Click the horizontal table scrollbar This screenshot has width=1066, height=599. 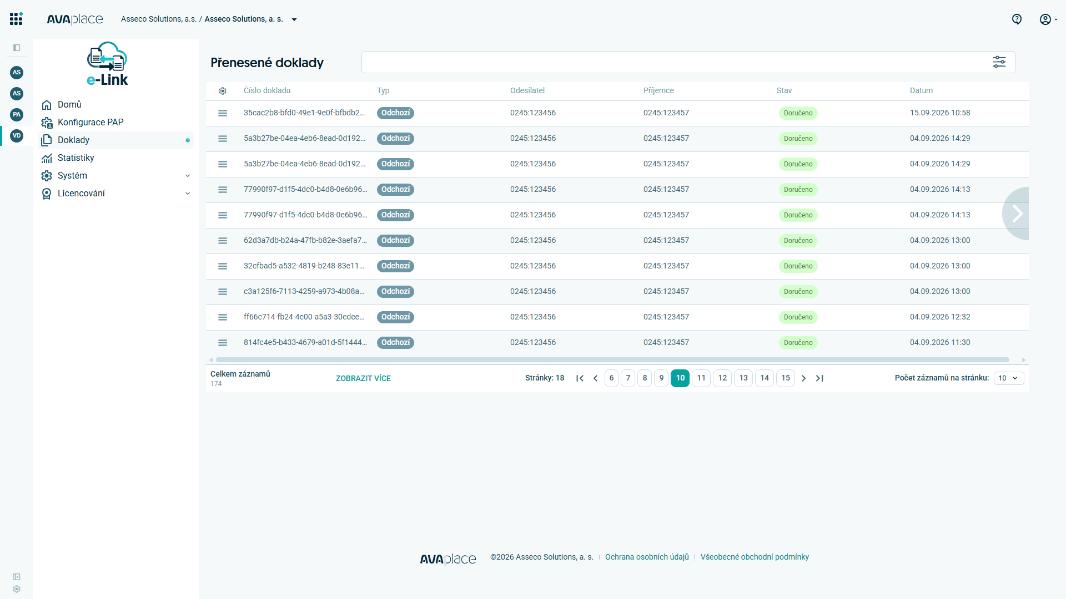pos(612,360)
